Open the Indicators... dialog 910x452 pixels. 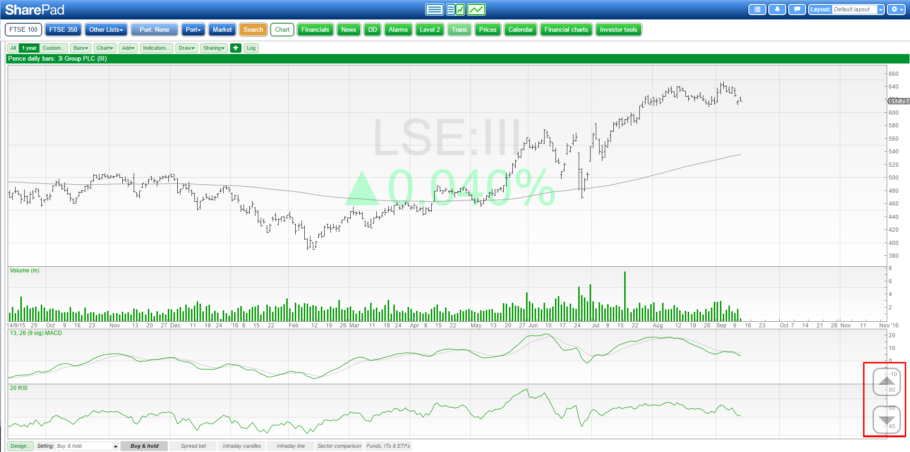click(156, 48)
